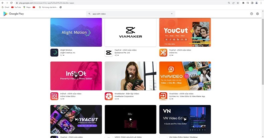Open Google Play help center icon
Screen dimensions: 264x138
click(252, 14)
